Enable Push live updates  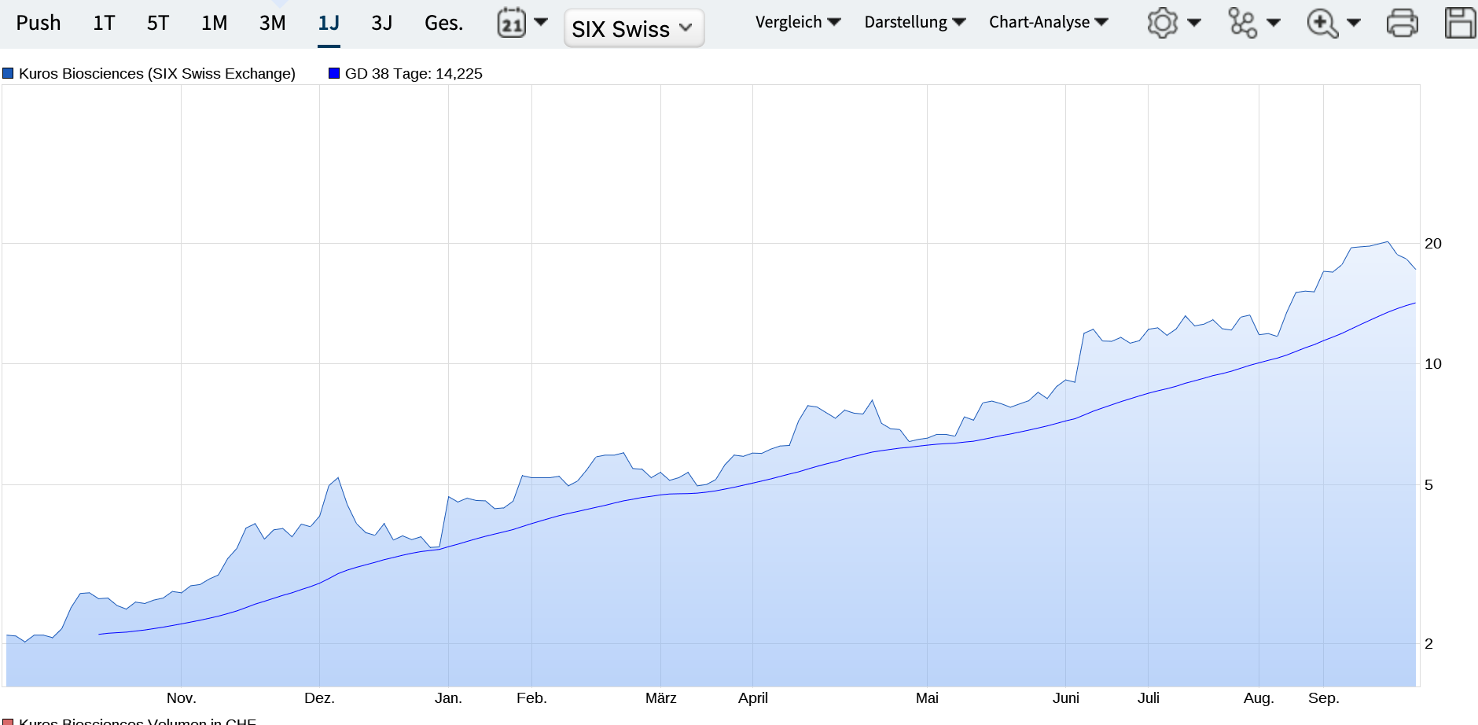[39, 23]
